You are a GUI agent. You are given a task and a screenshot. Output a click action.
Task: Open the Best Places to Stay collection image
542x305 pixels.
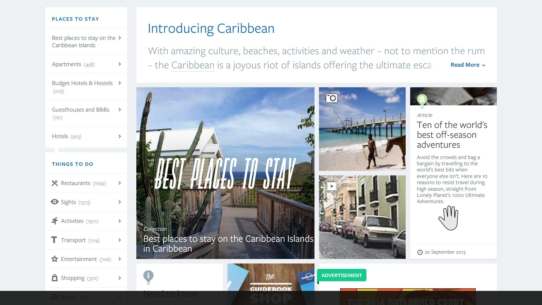click(225, 173)
